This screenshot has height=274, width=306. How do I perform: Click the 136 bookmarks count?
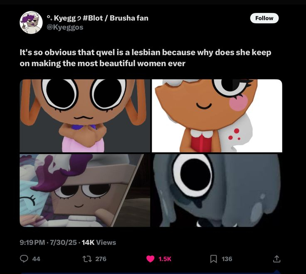[227, 259]
